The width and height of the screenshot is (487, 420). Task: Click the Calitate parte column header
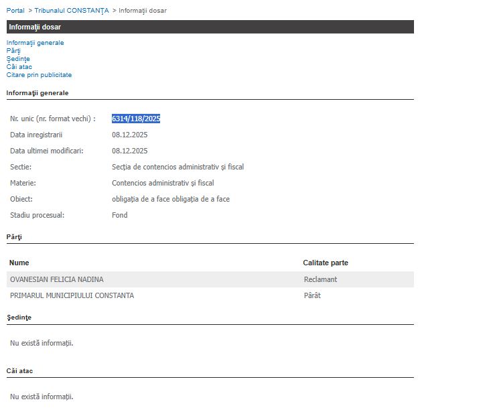pos(326,263)
